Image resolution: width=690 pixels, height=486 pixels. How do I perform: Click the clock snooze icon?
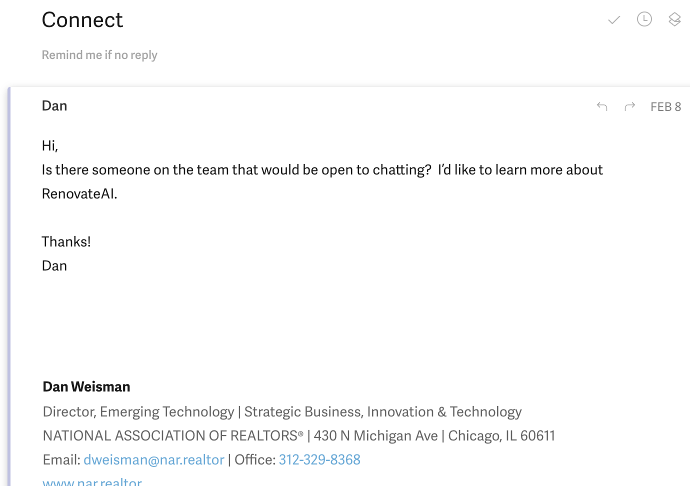click(644, 19)
